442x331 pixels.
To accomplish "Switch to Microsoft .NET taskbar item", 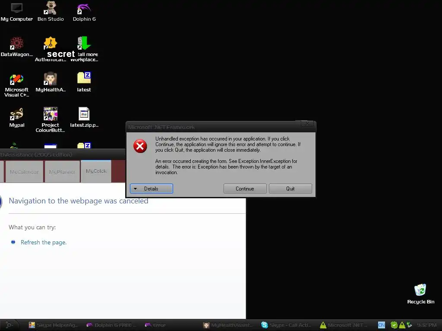I will click(344, 325).
